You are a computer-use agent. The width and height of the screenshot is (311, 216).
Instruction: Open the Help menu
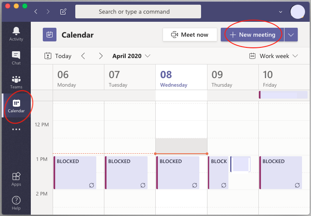tap(16, 203)
